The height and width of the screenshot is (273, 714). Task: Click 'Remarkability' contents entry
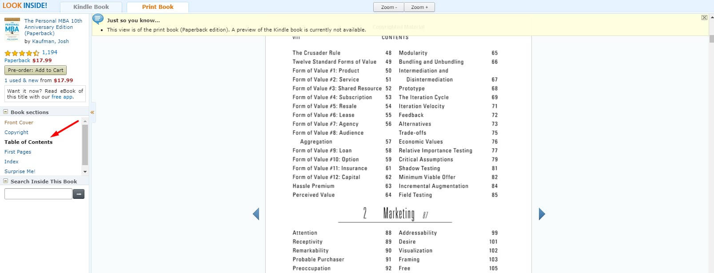(x=310, y=250)
